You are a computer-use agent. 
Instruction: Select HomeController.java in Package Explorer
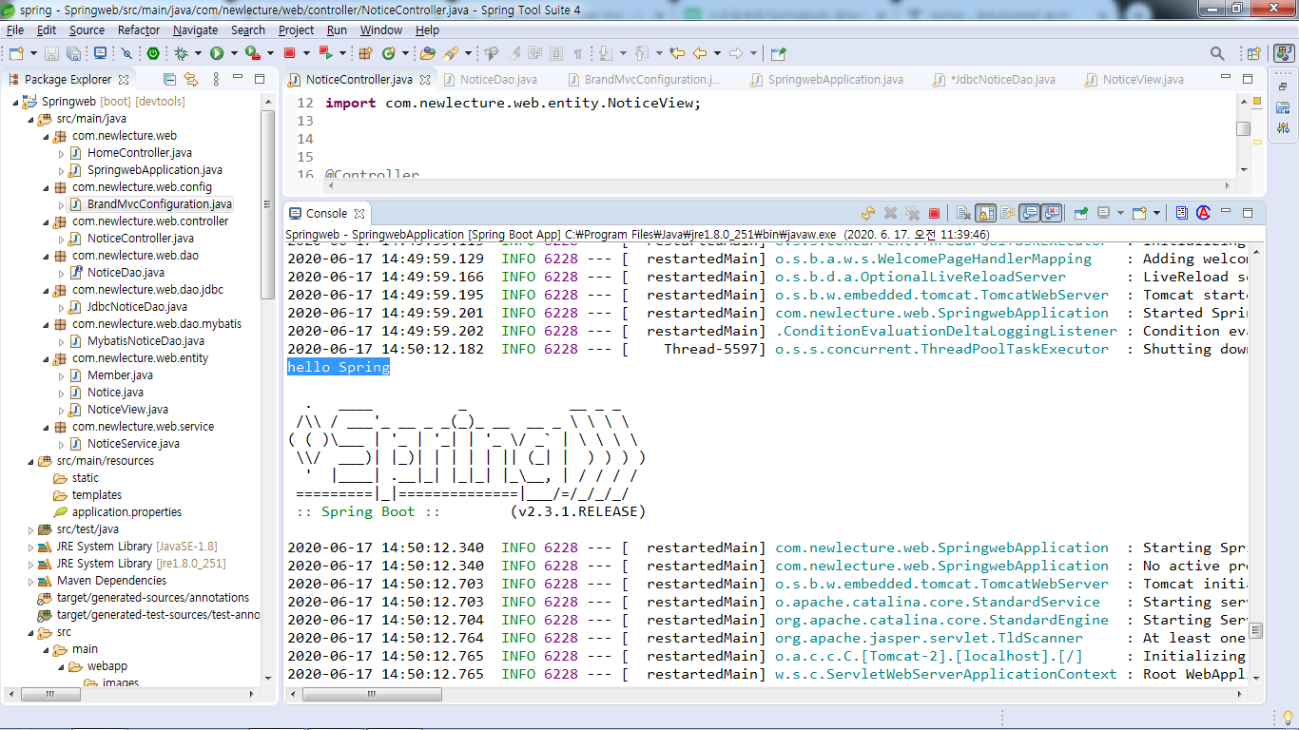139,153
